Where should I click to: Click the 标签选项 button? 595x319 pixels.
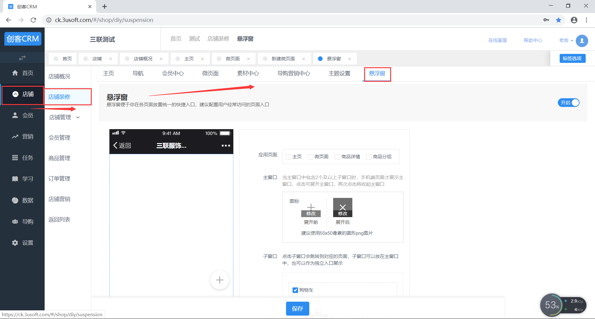tap(572, 59)
